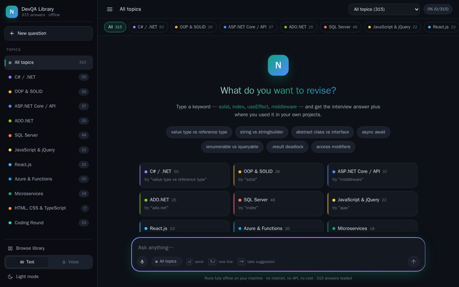Select the JavaScript & jQuery filter chip
459x287 pixels.
393,27
